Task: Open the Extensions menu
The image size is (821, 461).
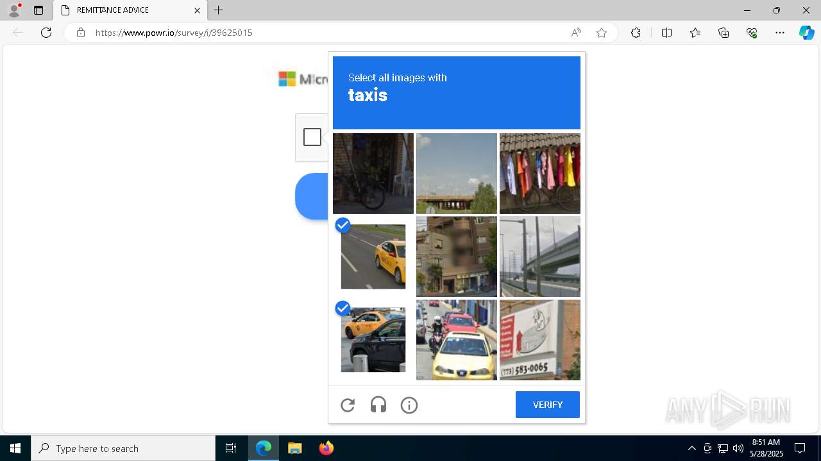Action: coord(636,33)
